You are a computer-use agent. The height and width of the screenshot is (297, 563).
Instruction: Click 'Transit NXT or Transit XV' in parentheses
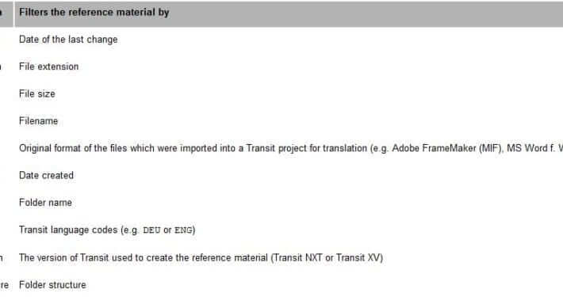click(327, 257)
